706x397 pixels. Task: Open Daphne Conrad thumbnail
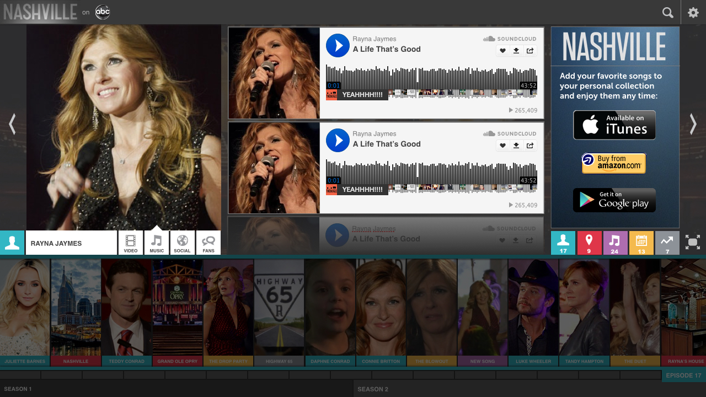[x=330, y=313]
